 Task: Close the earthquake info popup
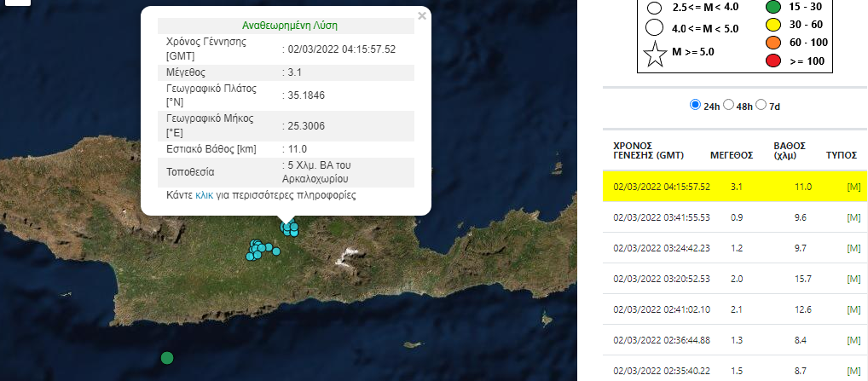[422, 16]
